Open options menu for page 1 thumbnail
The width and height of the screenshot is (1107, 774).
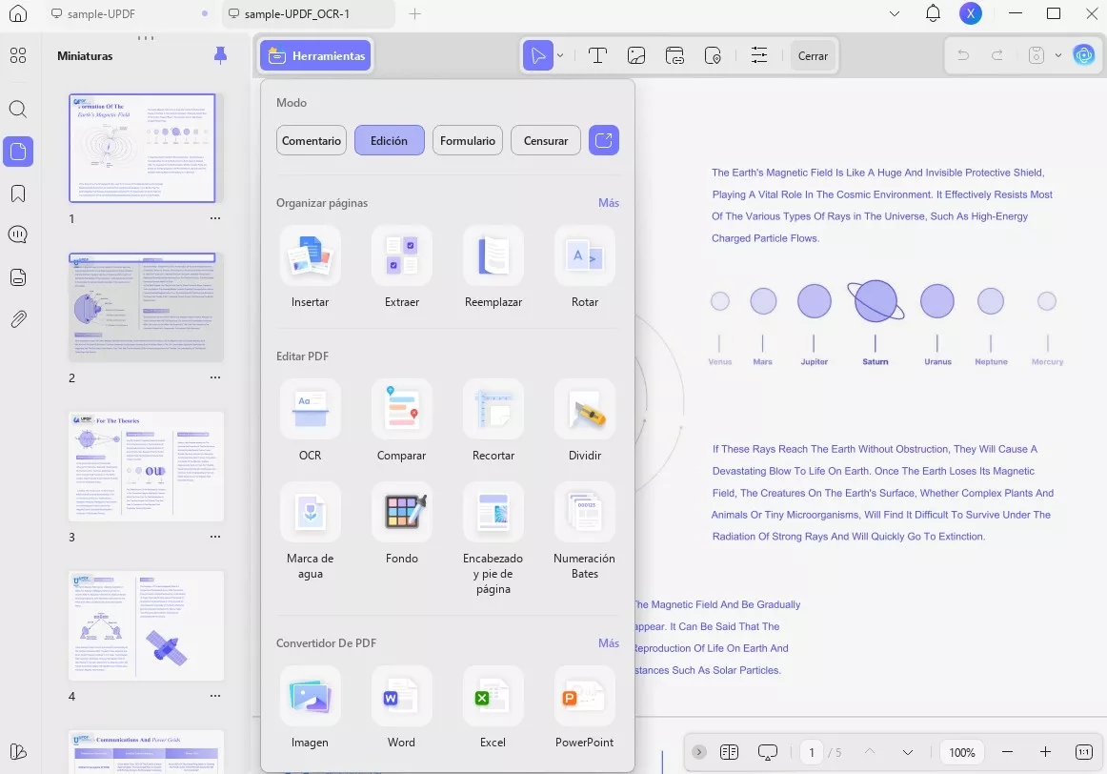[215, 218]
